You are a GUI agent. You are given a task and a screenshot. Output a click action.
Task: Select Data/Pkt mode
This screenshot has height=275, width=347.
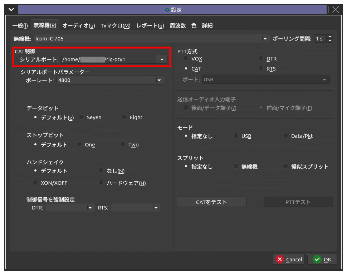[x=285, y=136]
